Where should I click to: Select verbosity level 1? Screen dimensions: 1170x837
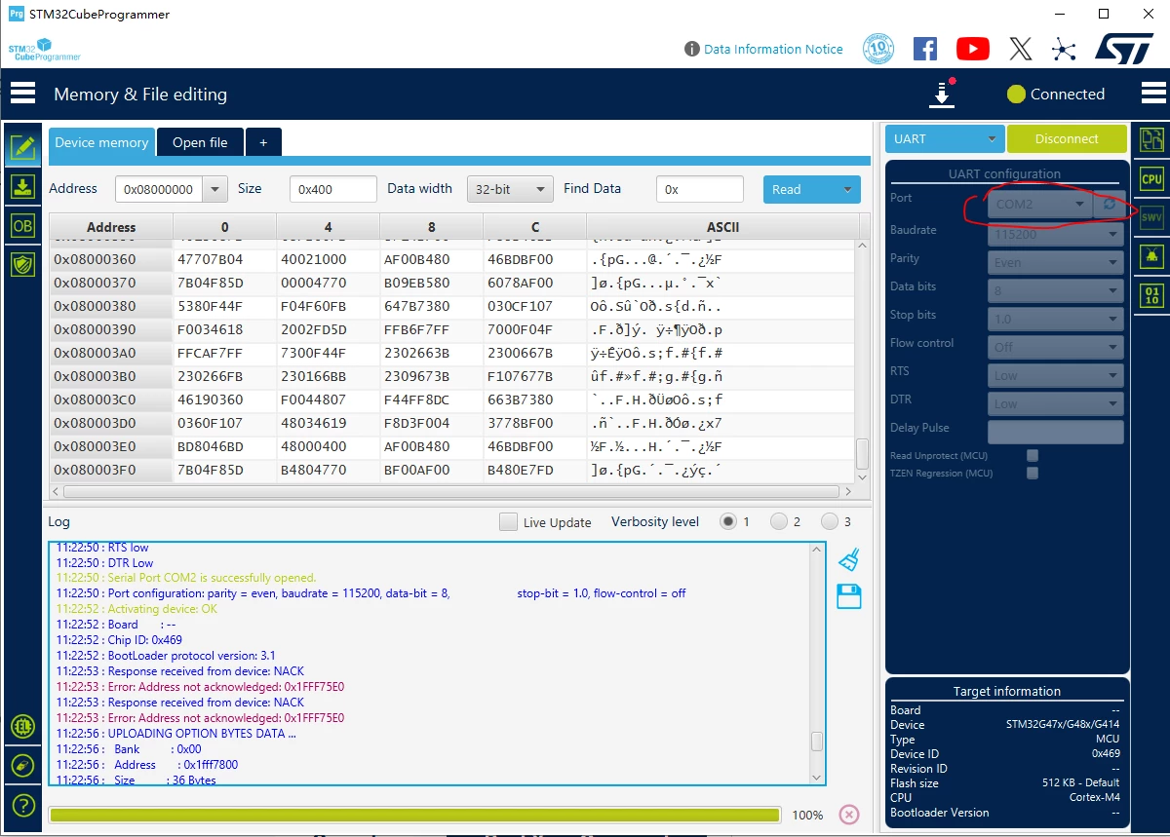(728, 521)
